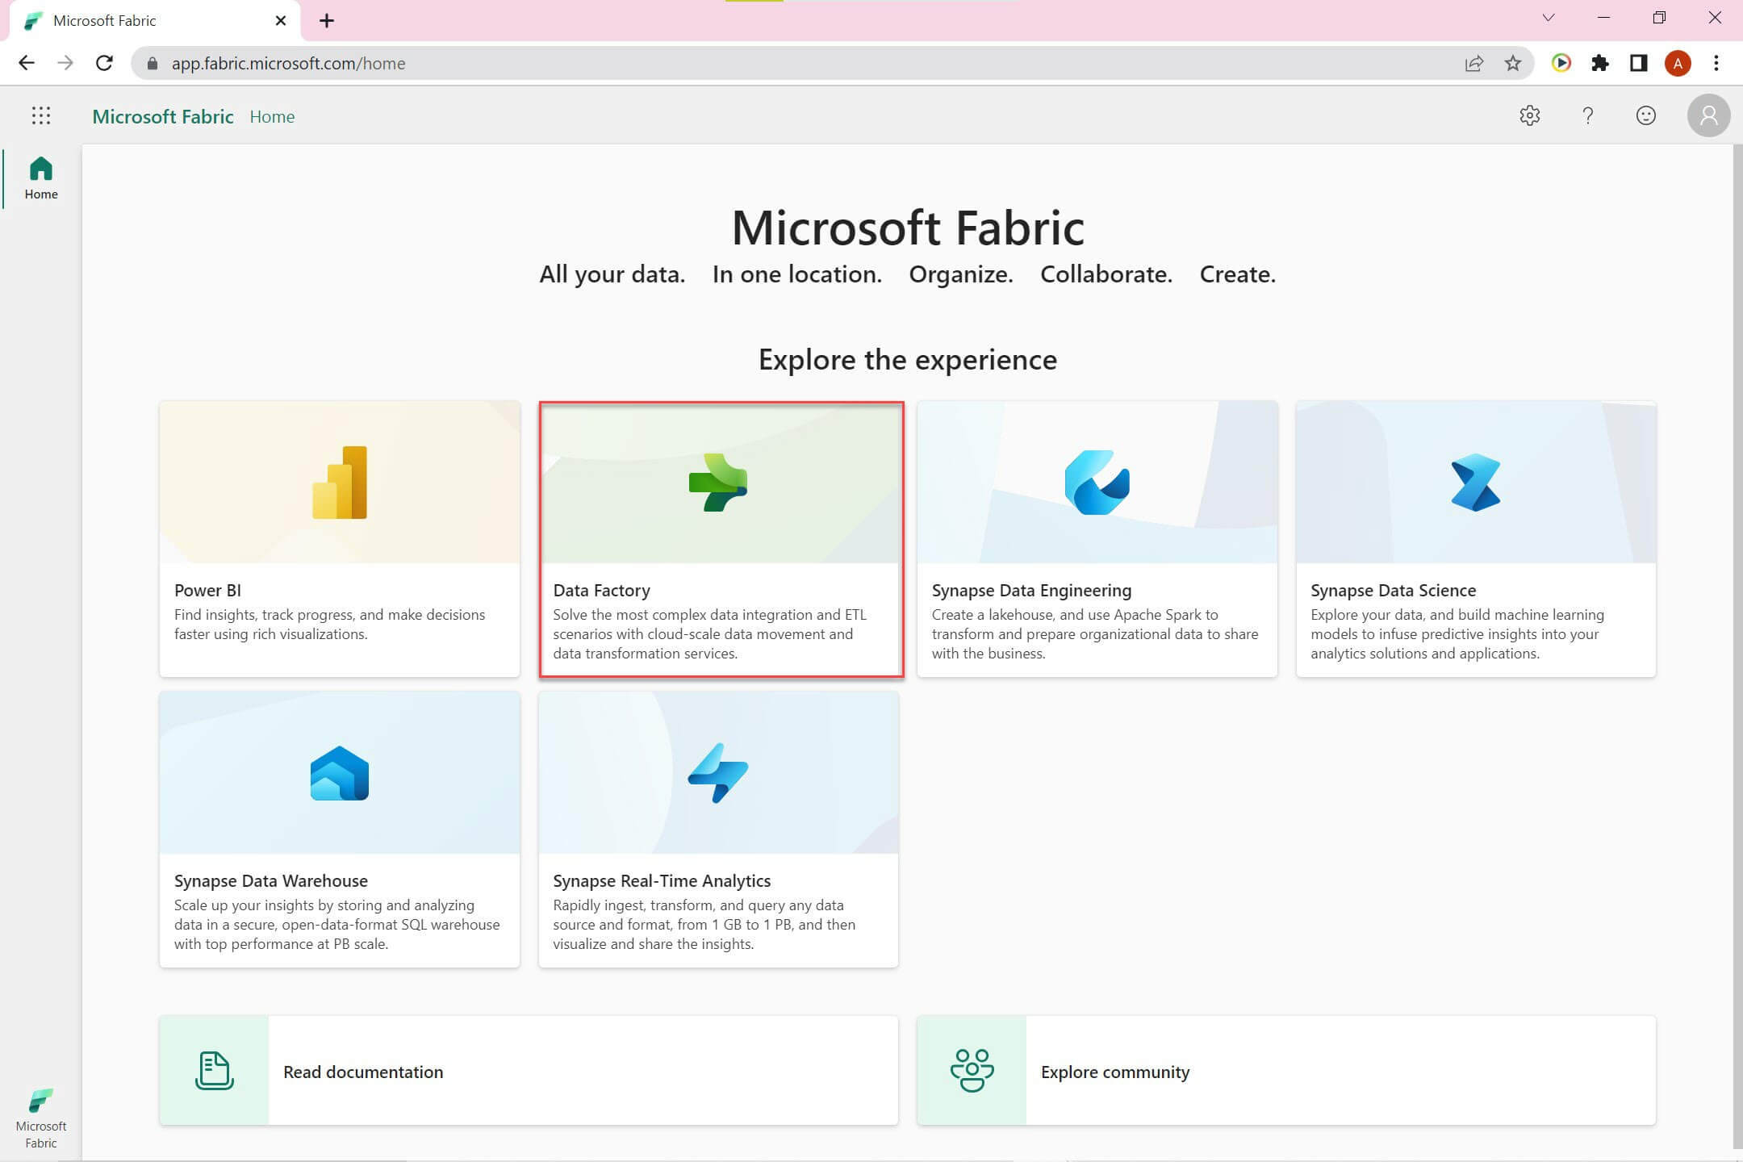This screenshot has width=1743, height=1162.
Task: Open the Data Factory experience card
Action: [721, 539]
